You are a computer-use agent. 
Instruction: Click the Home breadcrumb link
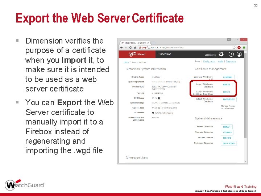point(127,62)
